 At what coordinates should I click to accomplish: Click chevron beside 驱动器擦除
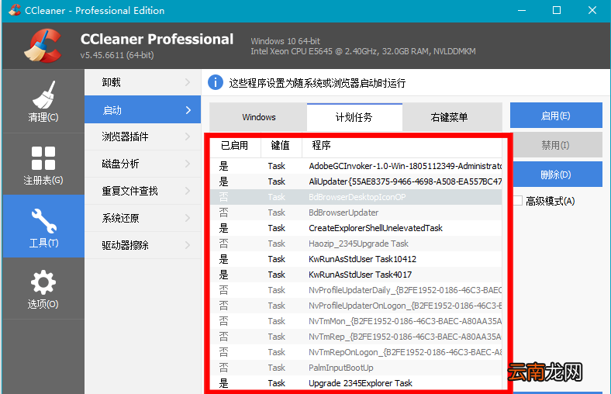188,245
